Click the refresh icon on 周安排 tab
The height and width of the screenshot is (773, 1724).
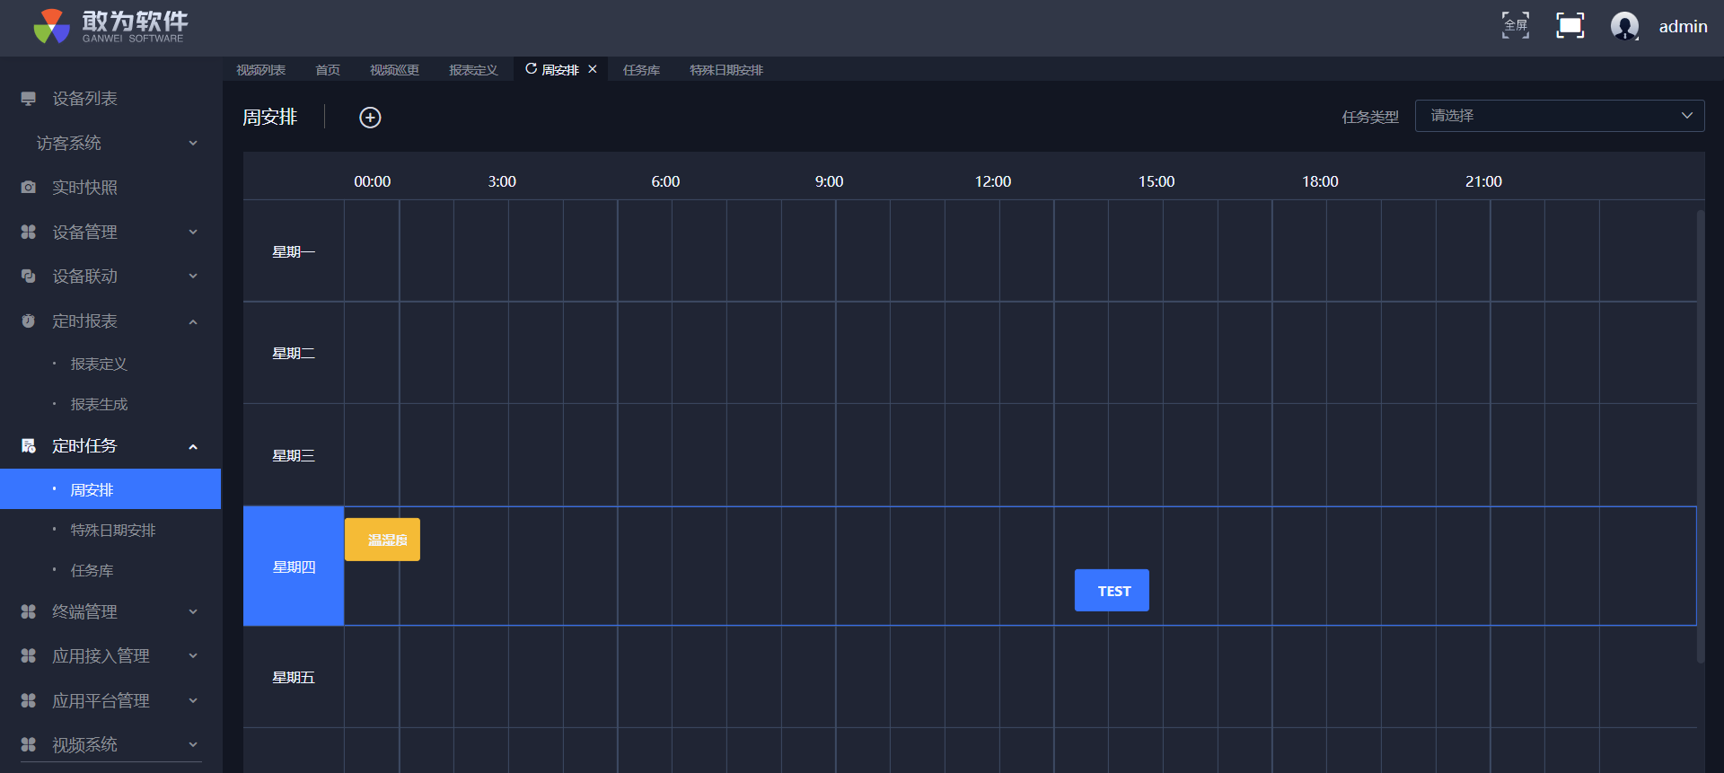coord(531,69)
